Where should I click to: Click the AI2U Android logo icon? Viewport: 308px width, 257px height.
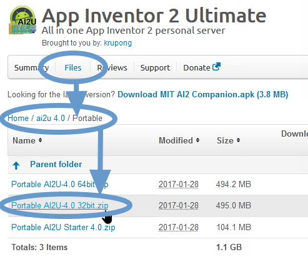(22, 20)
